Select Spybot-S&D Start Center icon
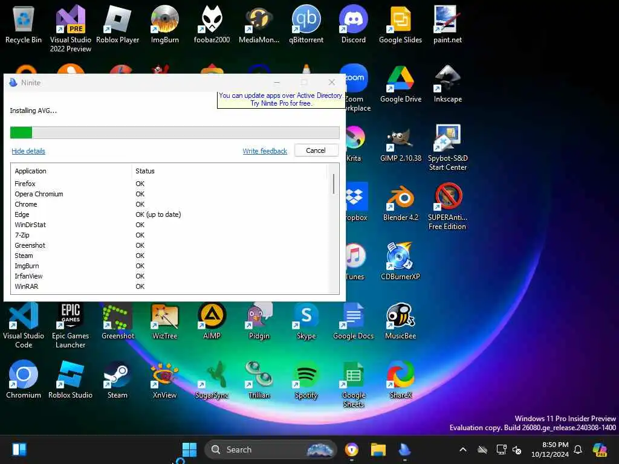Viewport: 619px width, 464px height. (x=448, y=147)
